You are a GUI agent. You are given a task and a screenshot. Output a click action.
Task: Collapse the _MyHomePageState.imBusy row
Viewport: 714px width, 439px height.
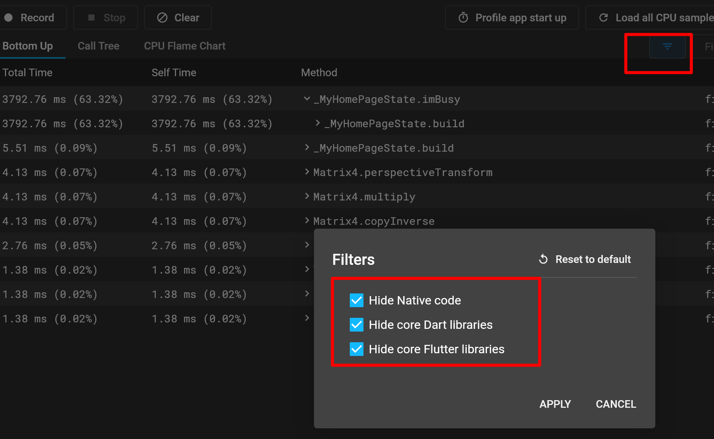pos(307,99)
